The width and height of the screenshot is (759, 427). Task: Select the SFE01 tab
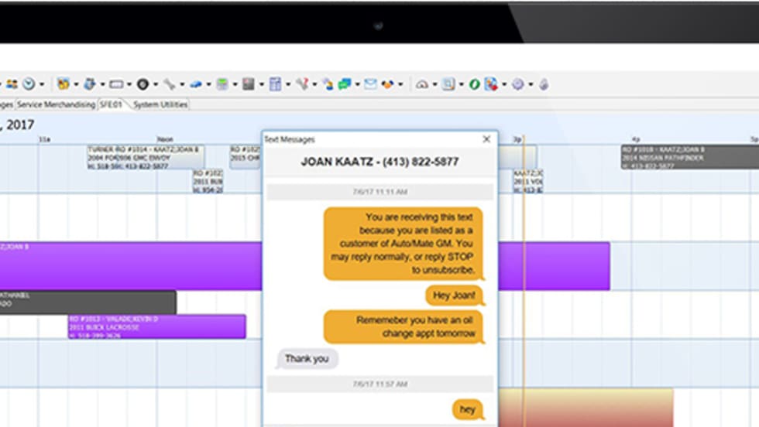(x=110, y=104)
